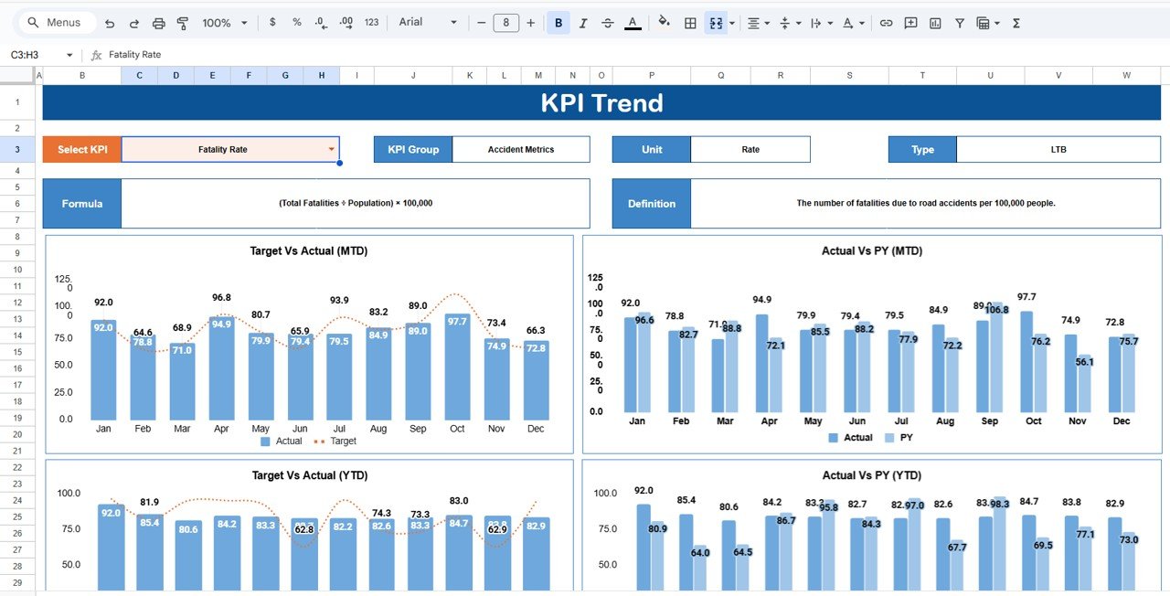Select the column H header
1170x596 pixels.
pos(321,74)
